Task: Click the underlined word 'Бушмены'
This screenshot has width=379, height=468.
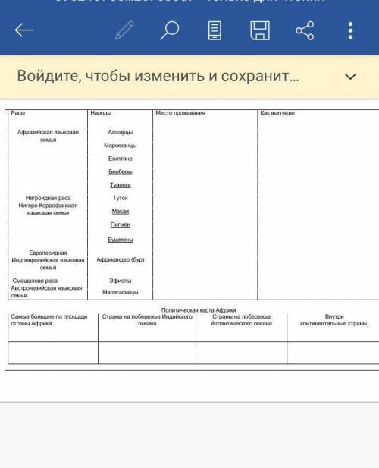Action: pos(121,240)
